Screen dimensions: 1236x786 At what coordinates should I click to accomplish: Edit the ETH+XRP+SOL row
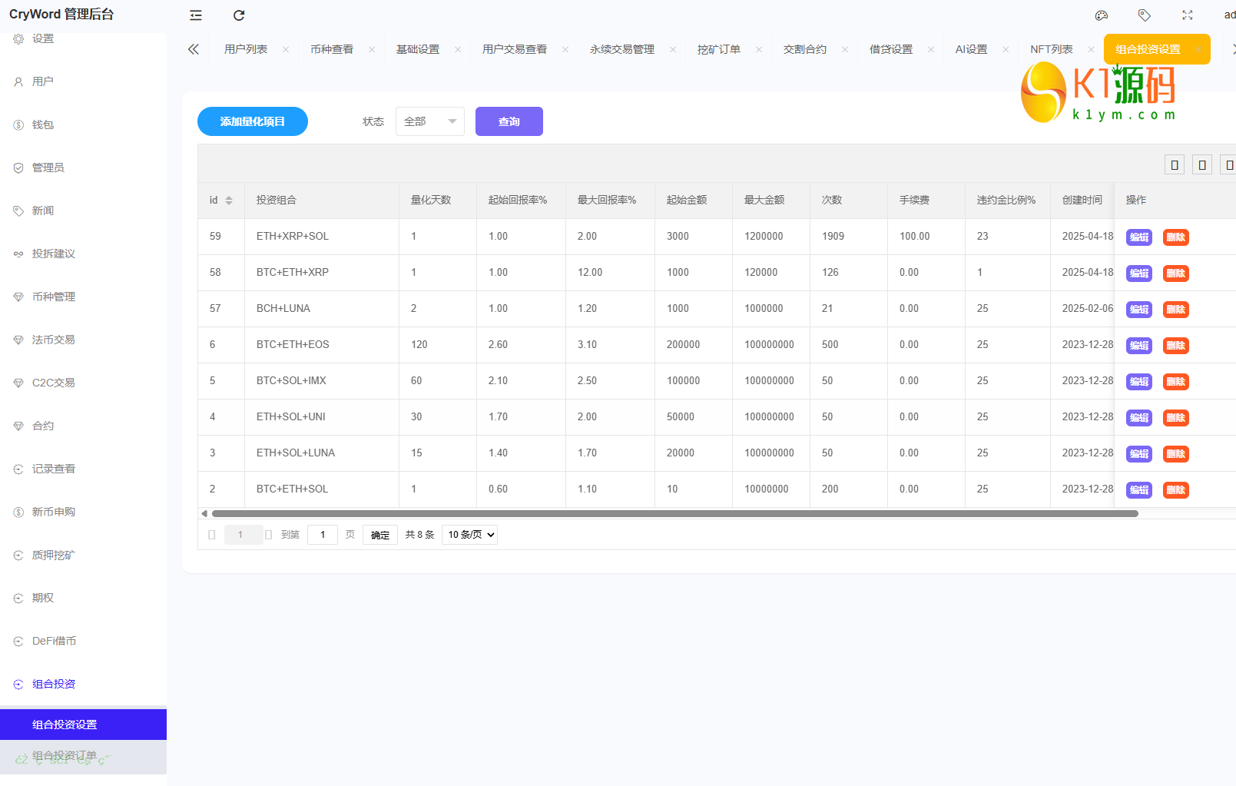[x=1139, y=237]
